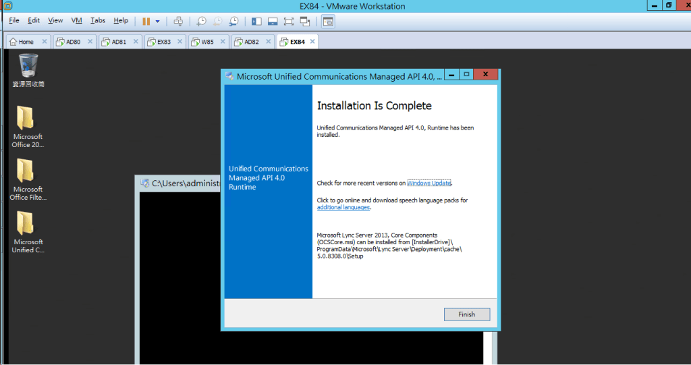Open the Tabs menu
This screenshot has height=365, width=691.
point(98,21)
